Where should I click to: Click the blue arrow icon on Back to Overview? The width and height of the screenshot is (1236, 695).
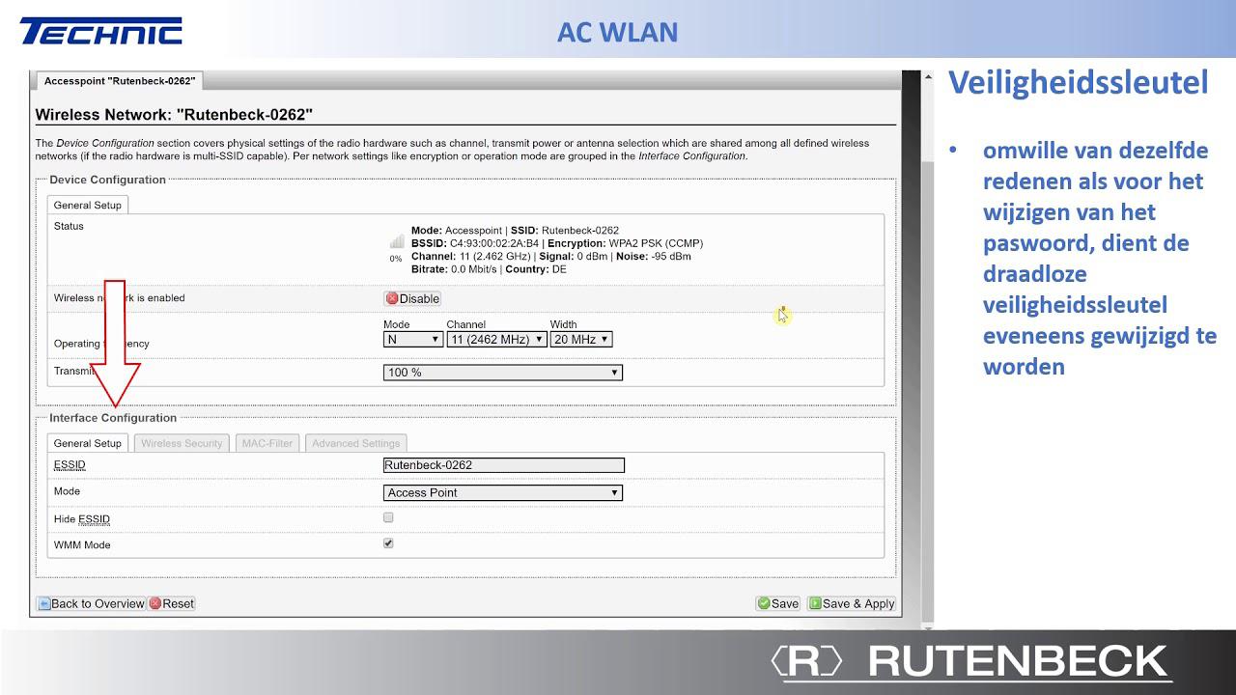point(44,603)
